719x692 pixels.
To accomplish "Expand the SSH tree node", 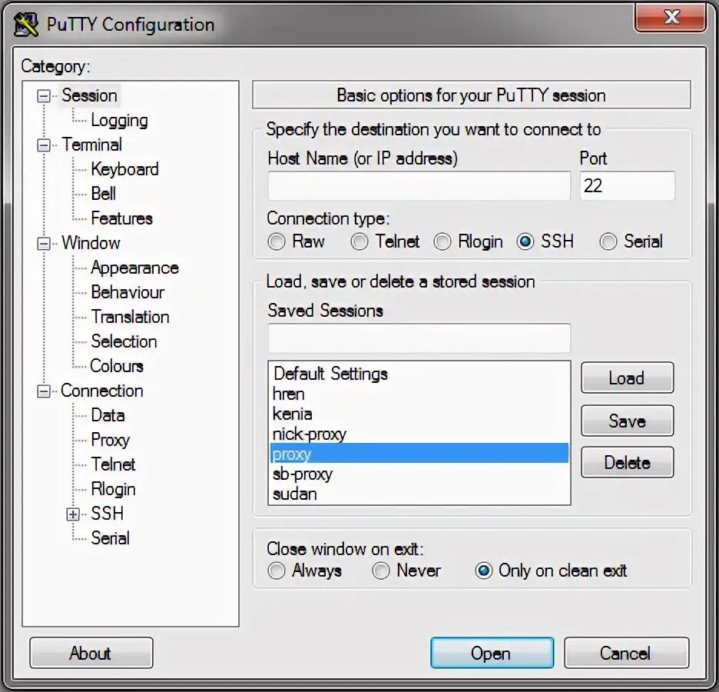I will 73,514.
